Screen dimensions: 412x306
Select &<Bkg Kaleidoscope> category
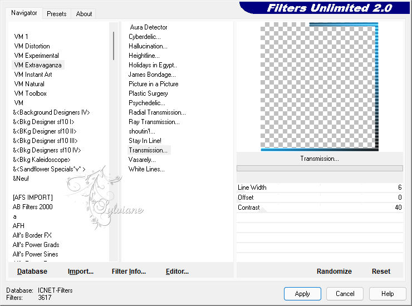pyautogui.click(x=42, y=160)
